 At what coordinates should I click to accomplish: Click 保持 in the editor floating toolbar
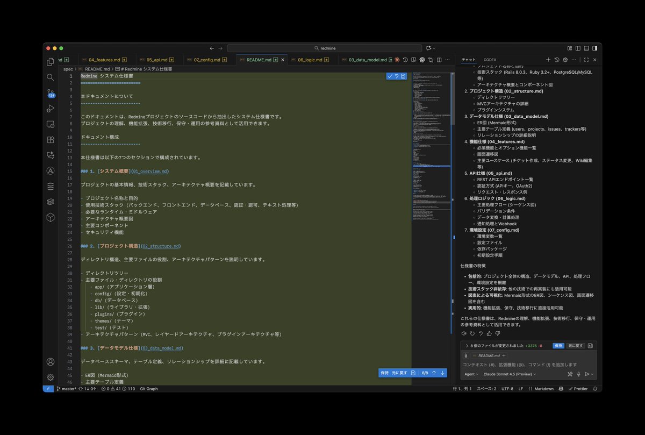coord(384,373)
